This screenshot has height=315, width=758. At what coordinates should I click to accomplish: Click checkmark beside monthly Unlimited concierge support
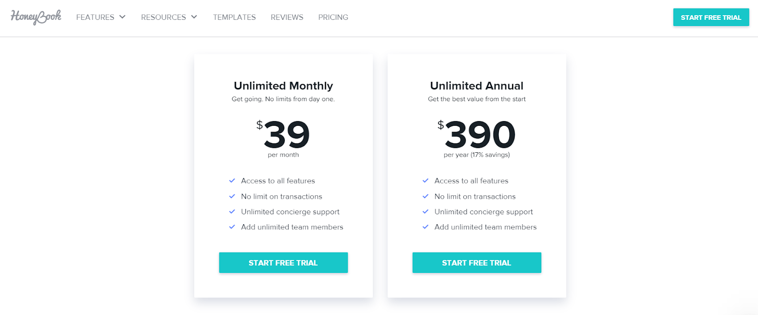[x=232, y=212]
